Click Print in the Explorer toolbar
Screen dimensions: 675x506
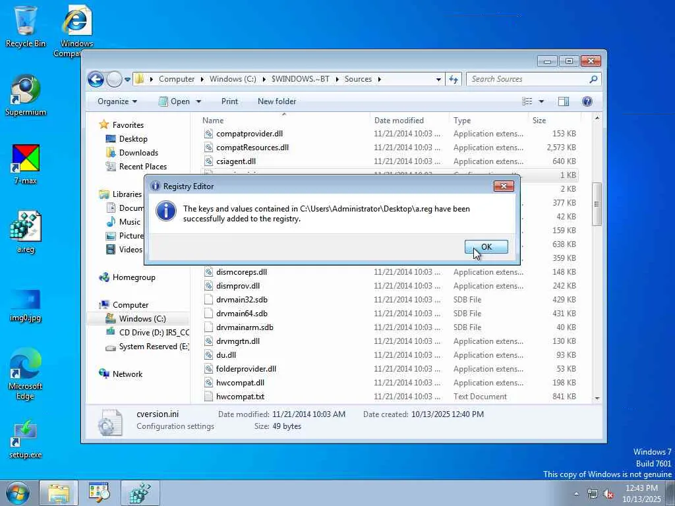[229, 101]
